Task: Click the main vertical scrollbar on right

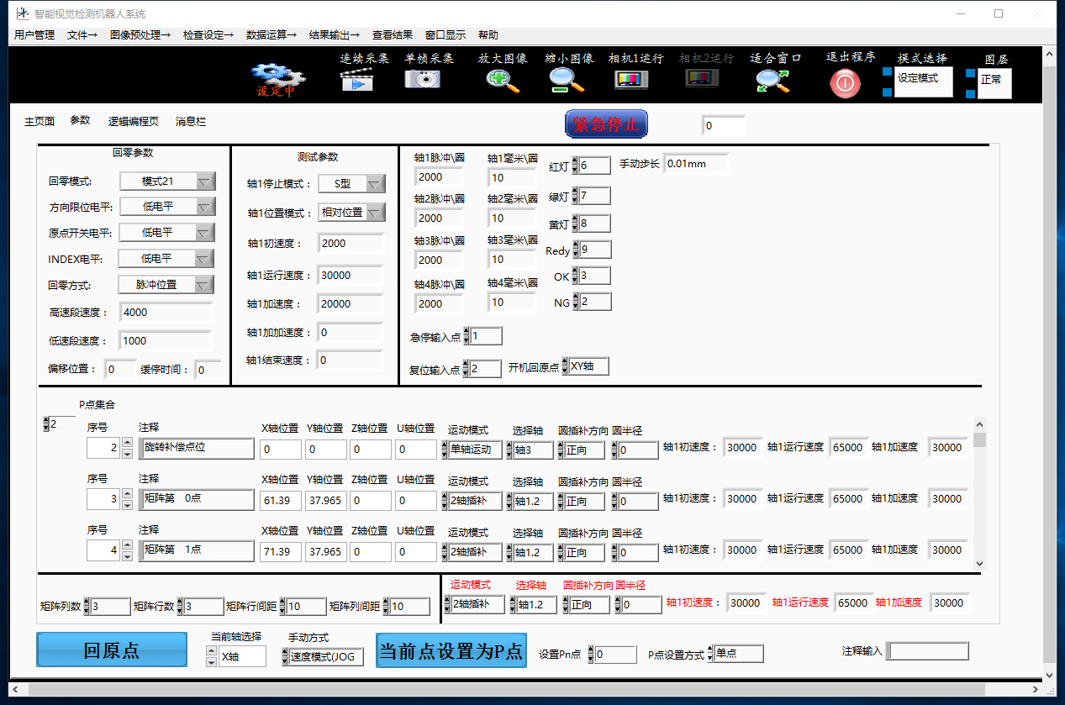Action: (1049, 364)
